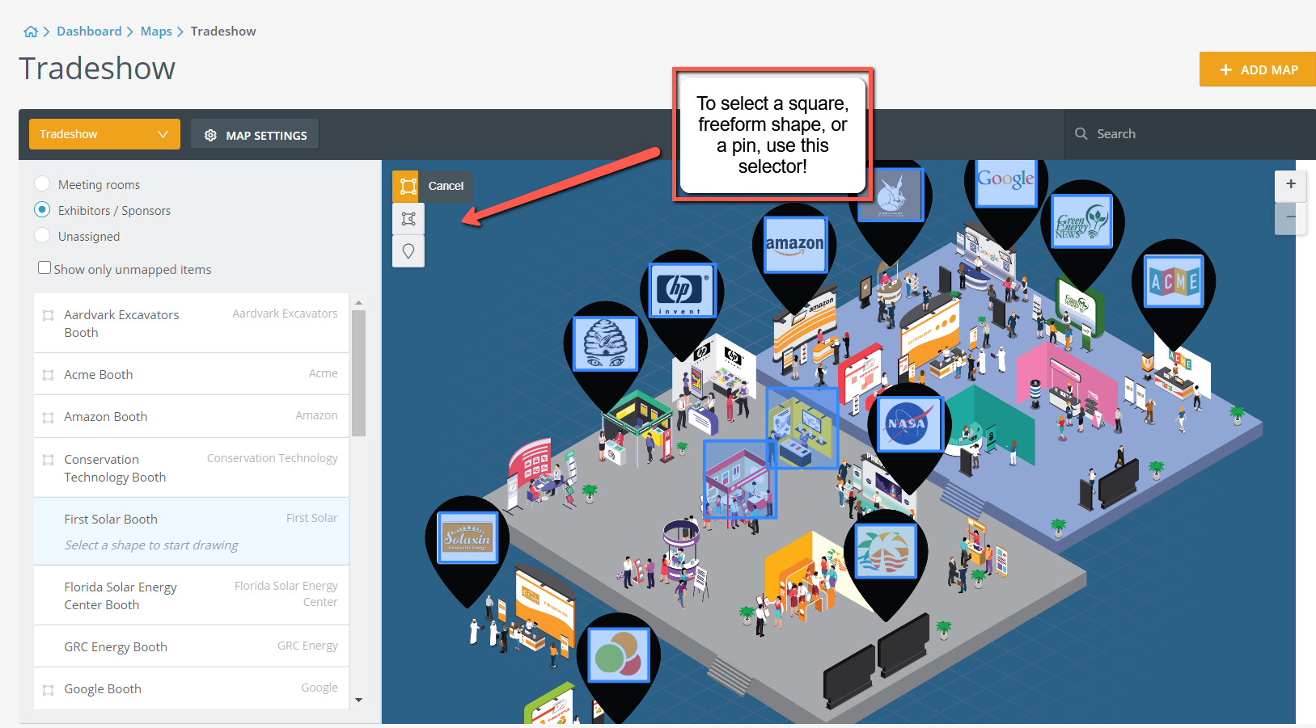The image size is (1316, 728).
Task: Open the Tradeshow map dropdown
Action: point(104,134)
